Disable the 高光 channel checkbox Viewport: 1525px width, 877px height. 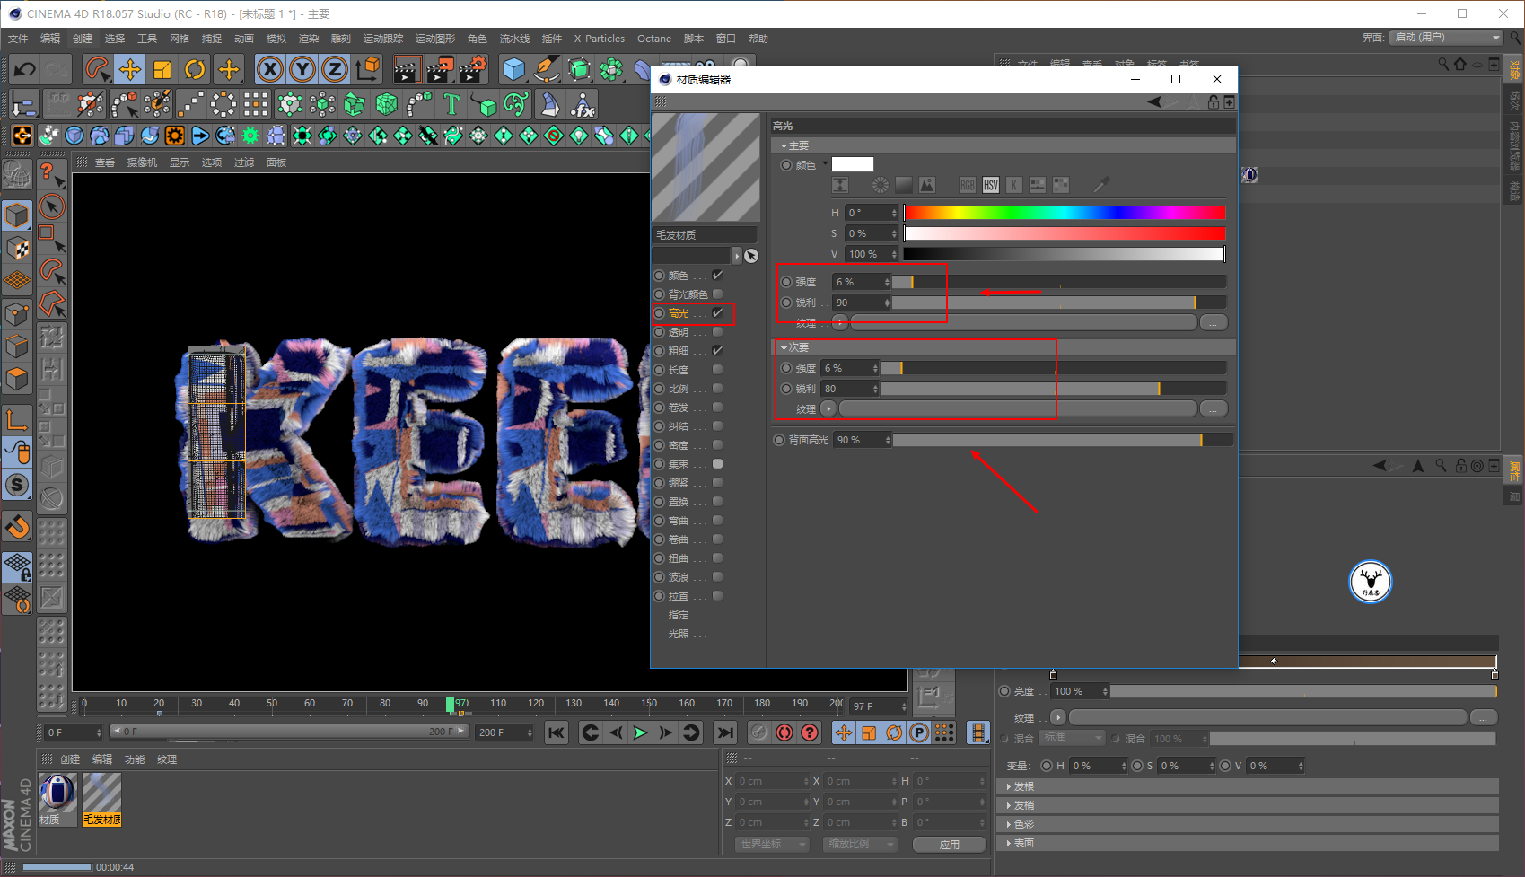pyautogui.click(x=717, y=313)
